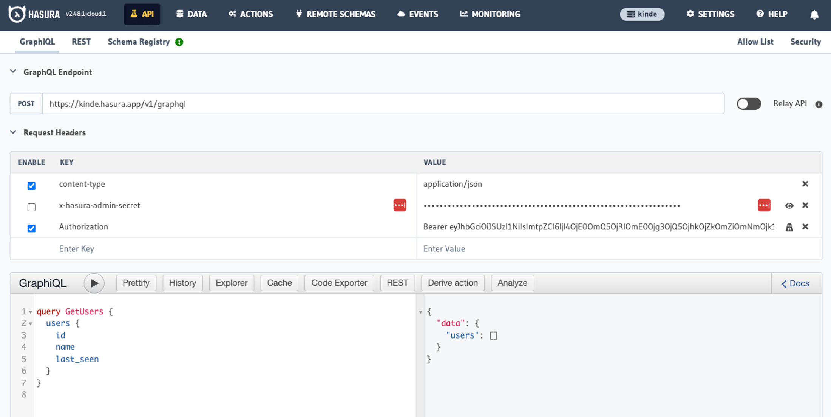Collapse the Request Headers section
The width and height of the screenshot is (831, 417).
[x=13, y=132]
